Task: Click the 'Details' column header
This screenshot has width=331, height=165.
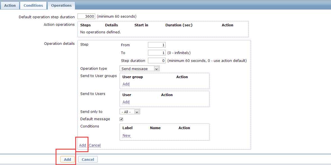Action: (x=111, y=25)
